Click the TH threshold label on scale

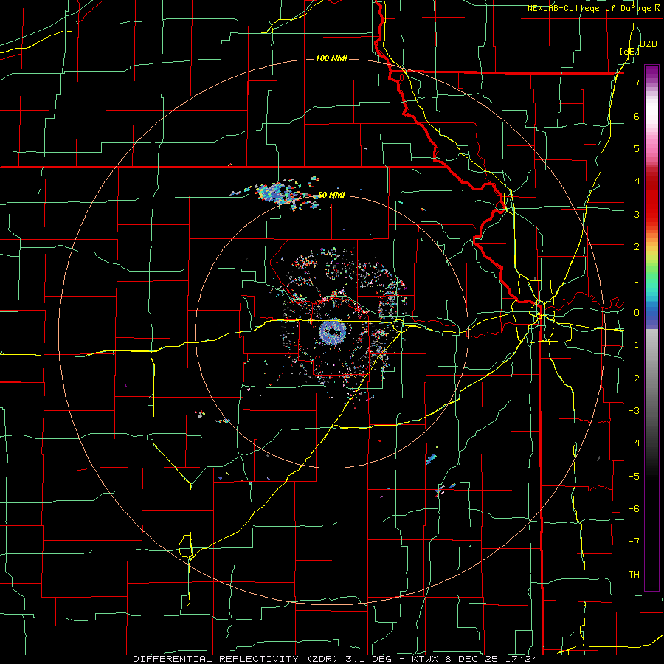634,574
